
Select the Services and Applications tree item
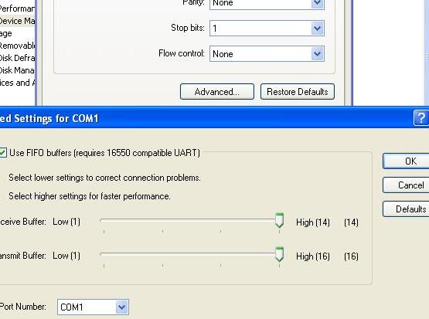[17, 83]
